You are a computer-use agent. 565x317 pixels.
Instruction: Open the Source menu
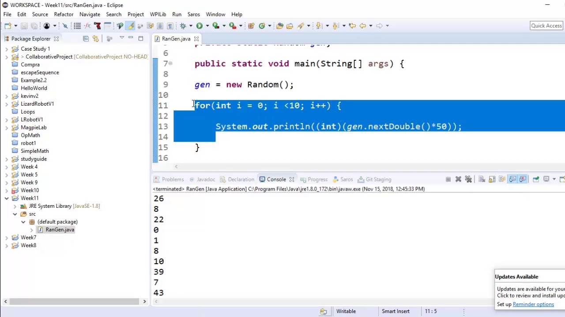(x=40, y=14)
